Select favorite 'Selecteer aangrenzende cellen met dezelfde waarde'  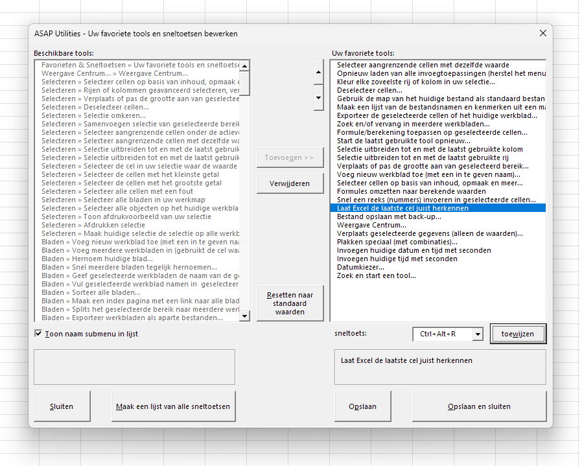point(438,65)
